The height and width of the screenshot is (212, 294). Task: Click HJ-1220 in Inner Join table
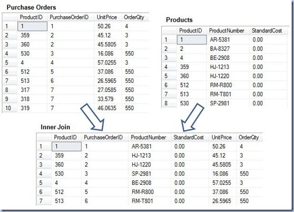[142, 165]
